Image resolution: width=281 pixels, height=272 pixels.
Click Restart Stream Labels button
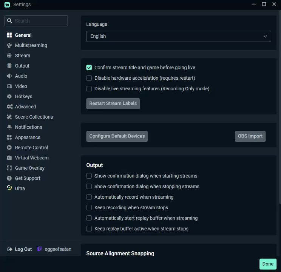113,104
